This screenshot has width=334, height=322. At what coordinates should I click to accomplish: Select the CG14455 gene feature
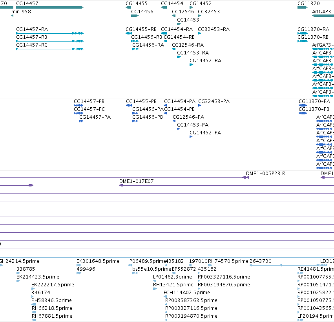pyautogui.click(x=128, y=7)
